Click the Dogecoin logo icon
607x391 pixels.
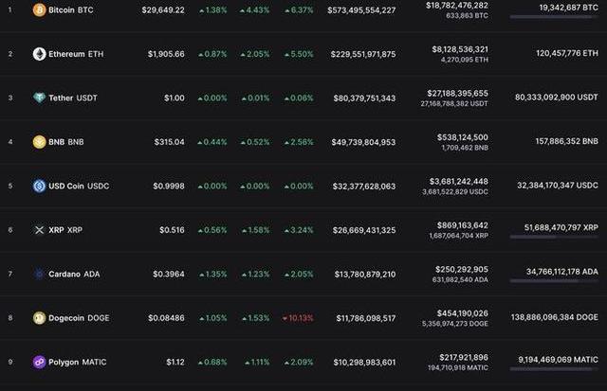[x=39, y=318]
